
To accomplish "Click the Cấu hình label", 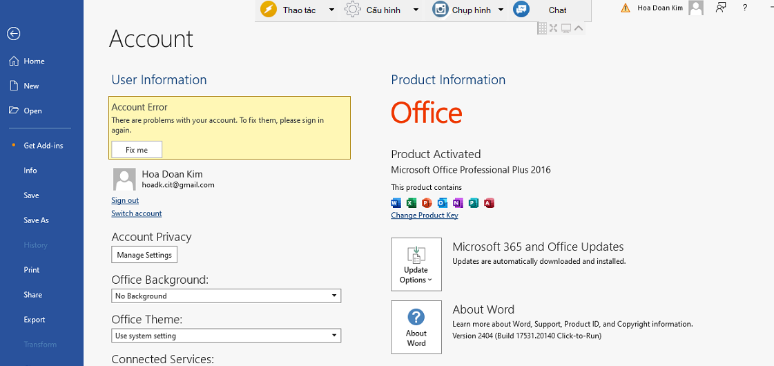I will click(383, 10).
